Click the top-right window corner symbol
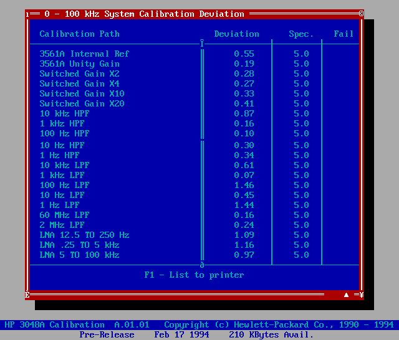This screenshot has height=340, width=399. 361,14
